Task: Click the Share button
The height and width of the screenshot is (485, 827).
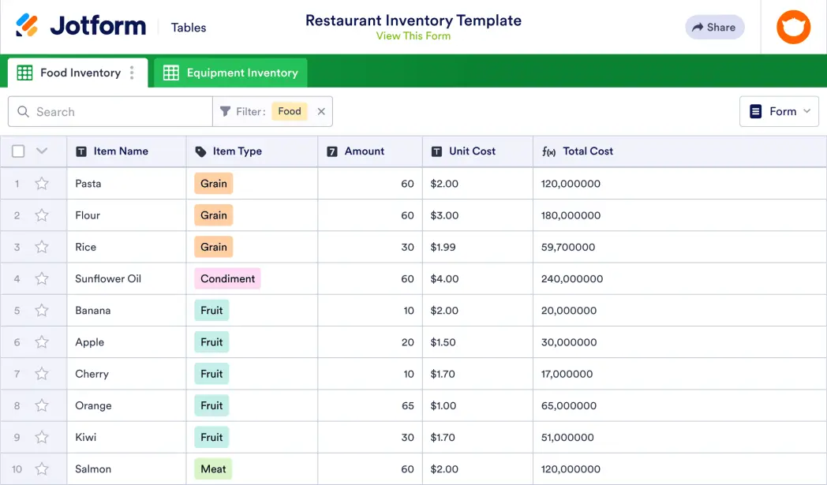Action: click(714, 27)
